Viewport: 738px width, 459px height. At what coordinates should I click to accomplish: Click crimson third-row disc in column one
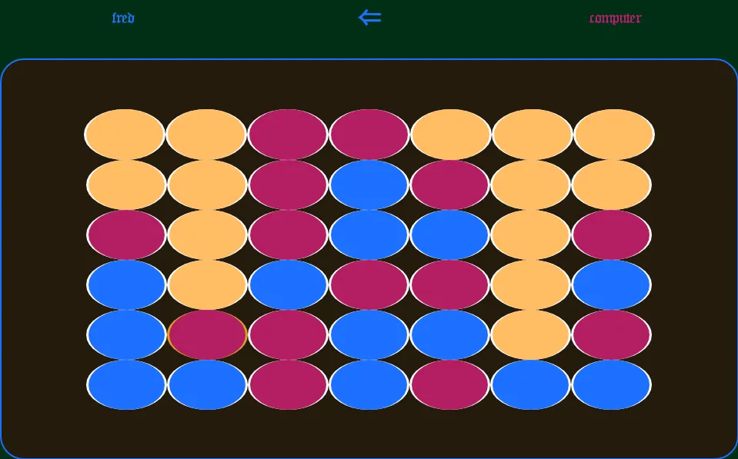tap(126, 234)
